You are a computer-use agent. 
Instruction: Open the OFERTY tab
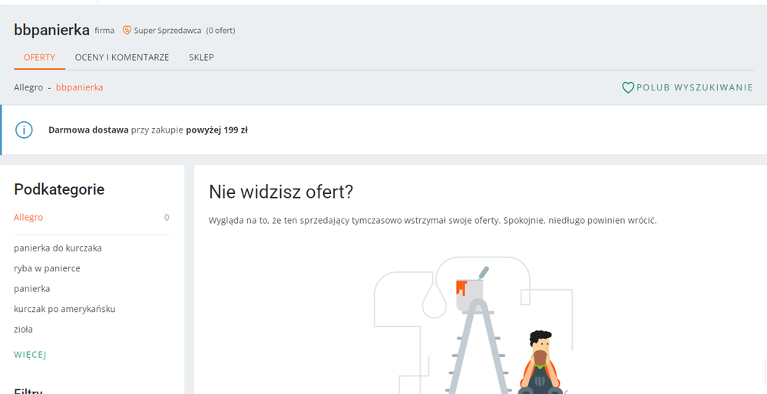point(39,57)
